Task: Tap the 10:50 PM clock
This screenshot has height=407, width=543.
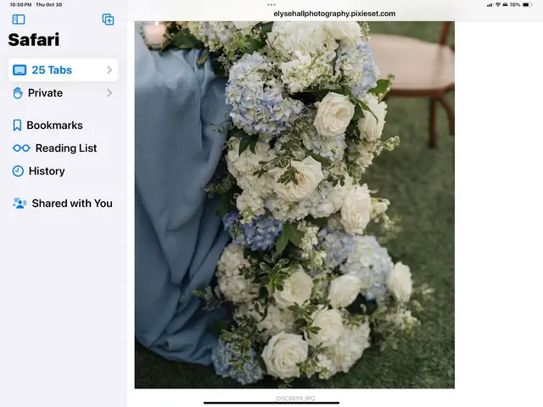Action: tap(20, 5)
